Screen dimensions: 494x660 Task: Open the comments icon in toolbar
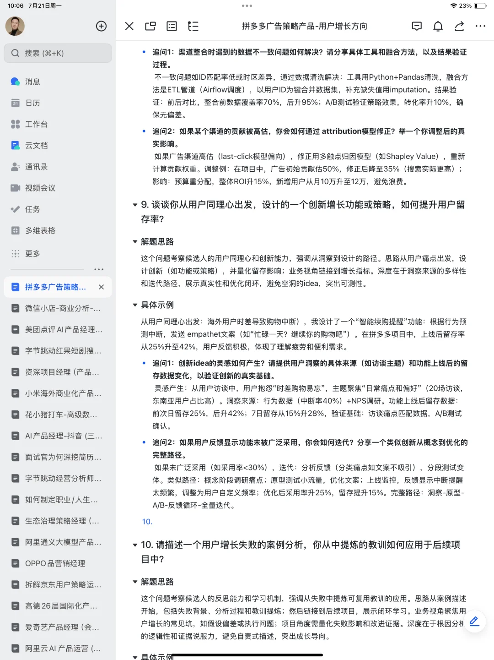(x=417, y=26)
